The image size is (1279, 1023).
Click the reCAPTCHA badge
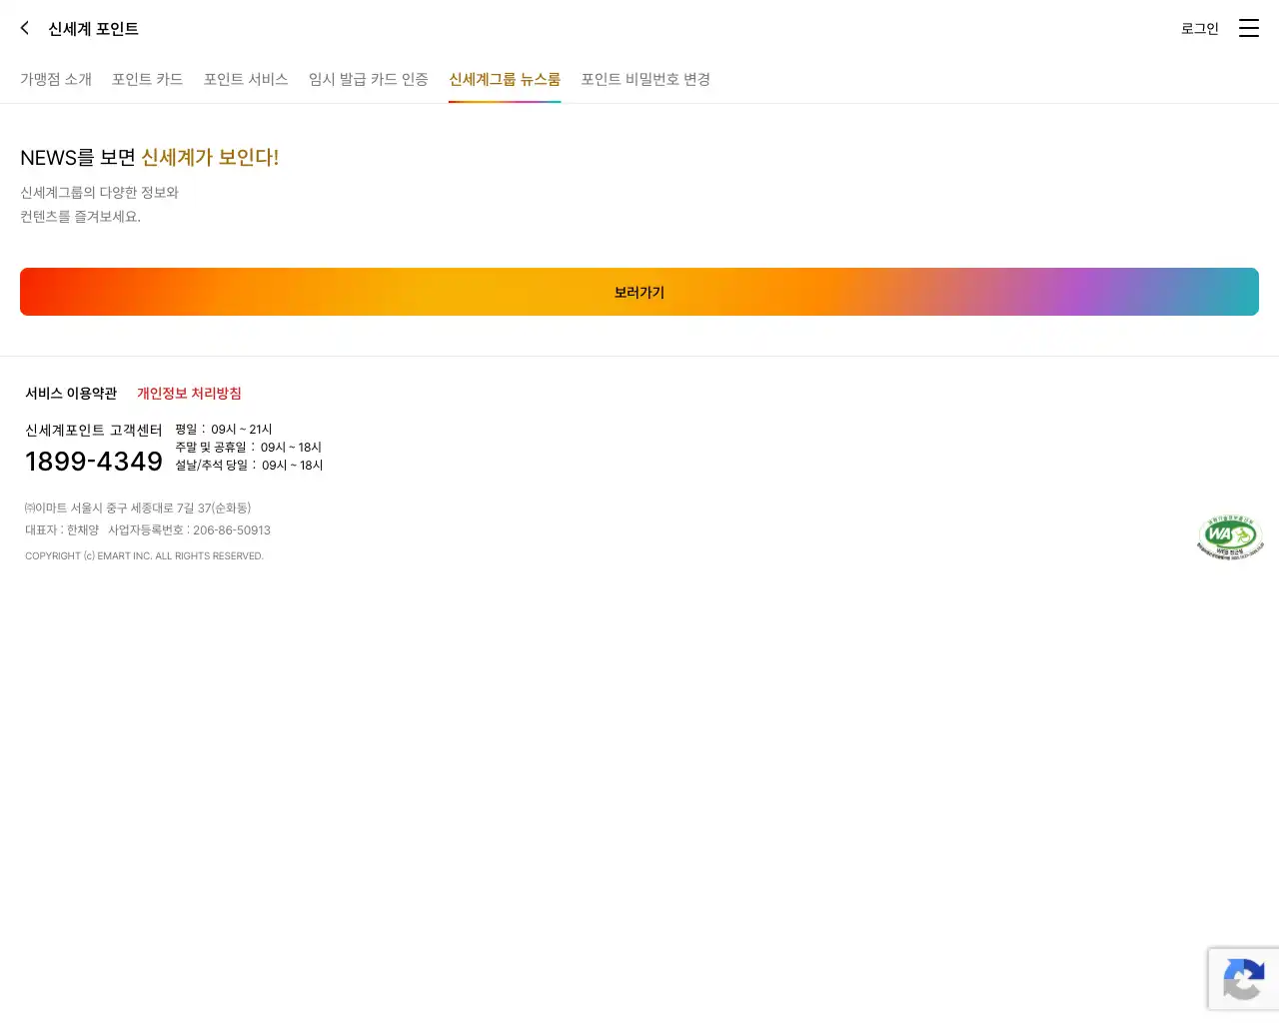(1244, 979)
